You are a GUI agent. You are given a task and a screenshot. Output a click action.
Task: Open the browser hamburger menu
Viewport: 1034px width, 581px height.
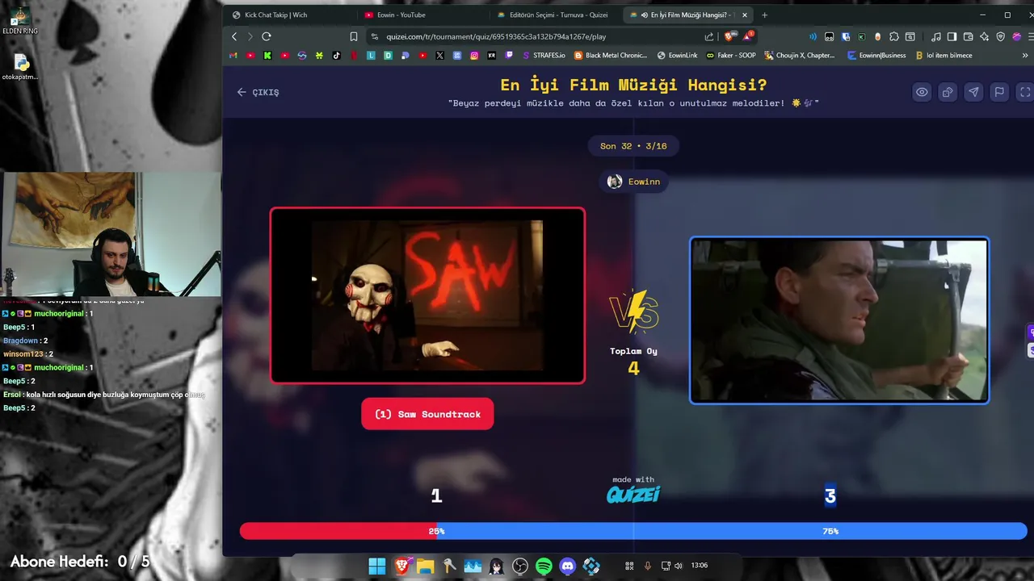[1030, 36]
